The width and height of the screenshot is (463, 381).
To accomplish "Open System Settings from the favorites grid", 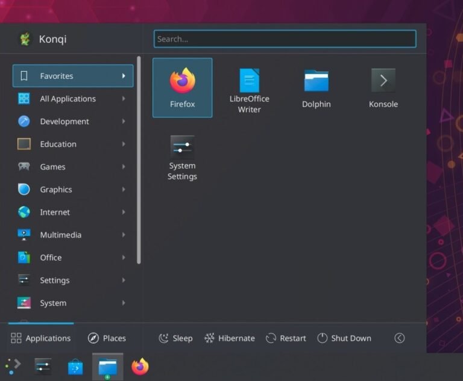I will (182, 158).
